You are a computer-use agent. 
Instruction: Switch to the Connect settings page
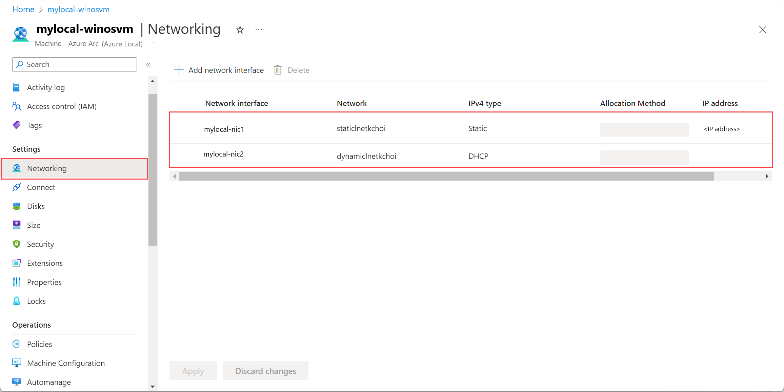point(41,187)
